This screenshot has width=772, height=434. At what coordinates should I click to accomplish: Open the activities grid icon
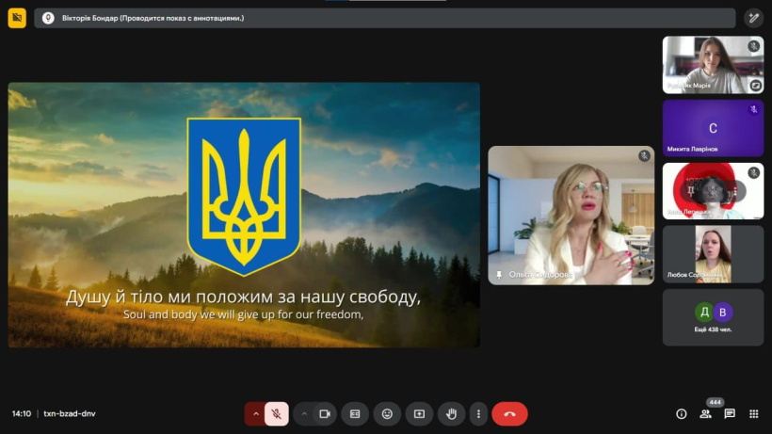coord(754,414)
